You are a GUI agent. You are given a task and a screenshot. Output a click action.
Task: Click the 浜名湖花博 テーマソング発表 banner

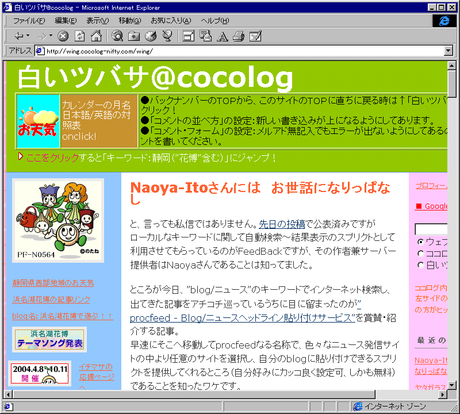point(49,339)
